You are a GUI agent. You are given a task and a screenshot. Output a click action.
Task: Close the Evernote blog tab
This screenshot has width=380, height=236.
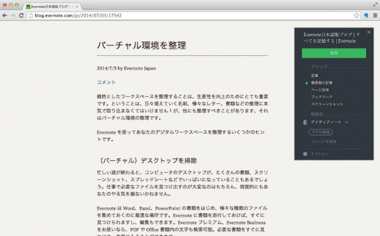[77, 7]
